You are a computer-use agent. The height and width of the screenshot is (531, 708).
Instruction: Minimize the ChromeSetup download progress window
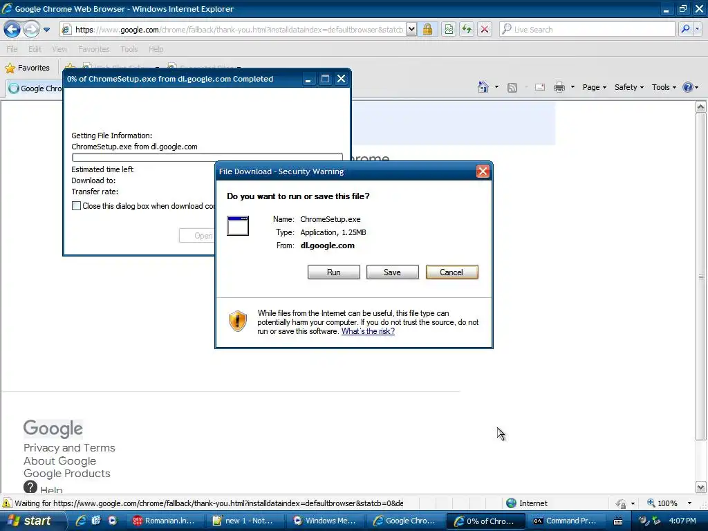tap(308, 79)
